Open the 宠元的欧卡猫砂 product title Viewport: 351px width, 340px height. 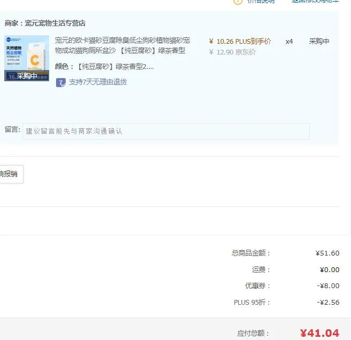[122, 45]
